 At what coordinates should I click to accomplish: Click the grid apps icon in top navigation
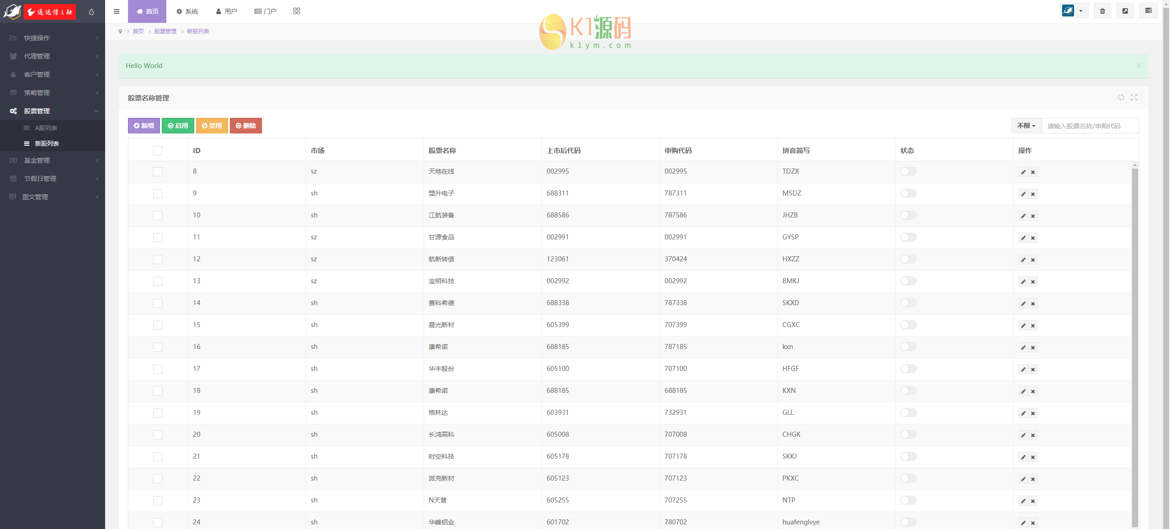pyautogui.click(x=297, y=11)
